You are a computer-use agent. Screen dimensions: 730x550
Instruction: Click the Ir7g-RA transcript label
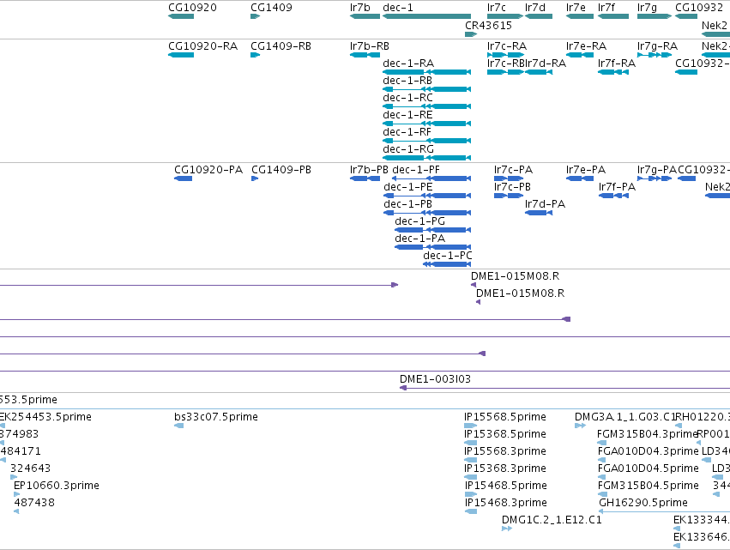(657, 46)
